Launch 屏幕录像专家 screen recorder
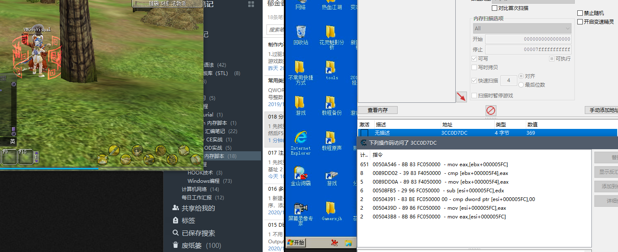 [x=300, y=214]
